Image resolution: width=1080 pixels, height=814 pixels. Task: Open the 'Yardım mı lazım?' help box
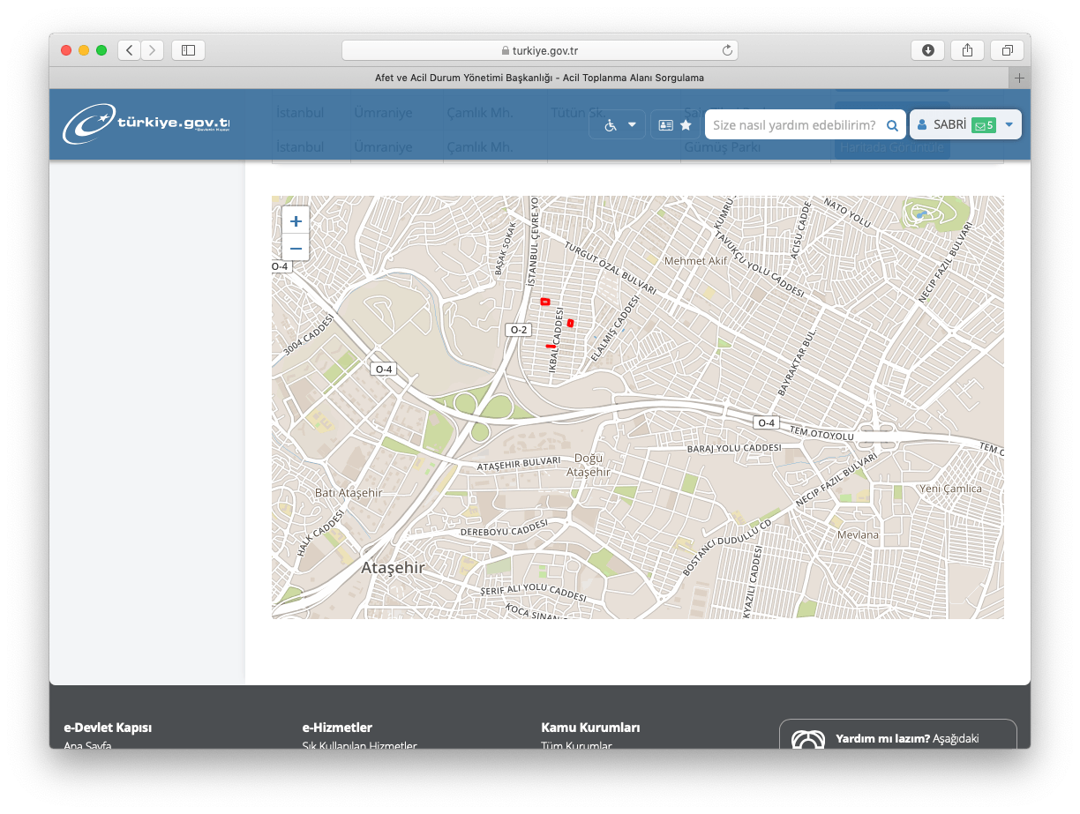pyautogui.click(x=897, y=737)
